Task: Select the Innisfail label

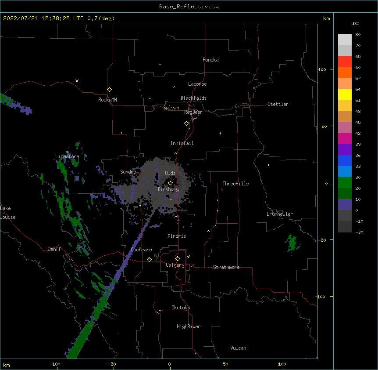Action: 182,143
